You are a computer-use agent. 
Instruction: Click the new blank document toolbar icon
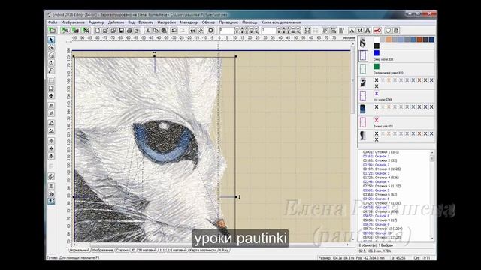(98, 31)
